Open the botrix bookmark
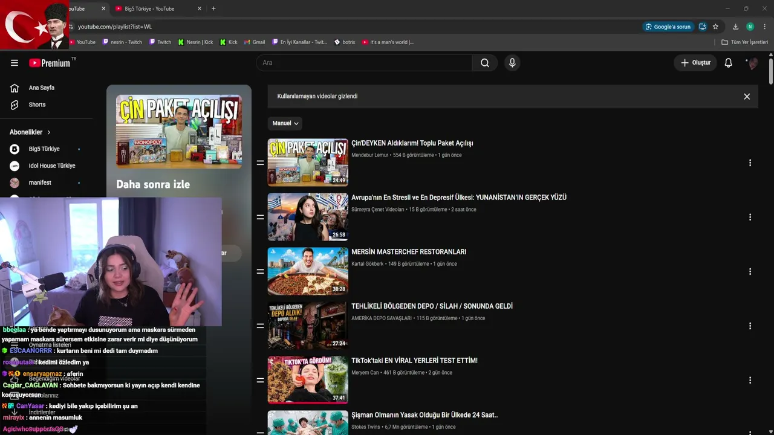This screenshot has width=774, height=435. 345,42
